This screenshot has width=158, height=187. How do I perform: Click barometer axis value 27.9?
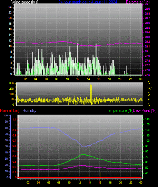click(x=147, y=56)
